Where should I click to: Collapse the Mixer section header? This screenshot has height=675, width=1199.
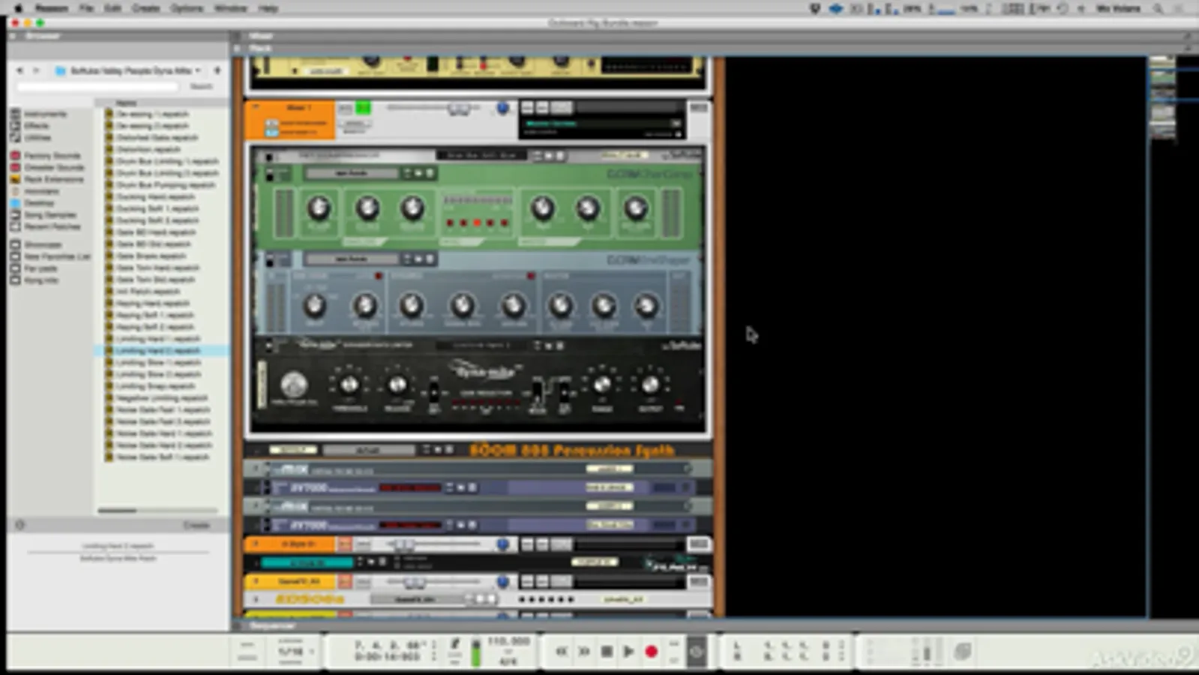(x=238, y=35)
